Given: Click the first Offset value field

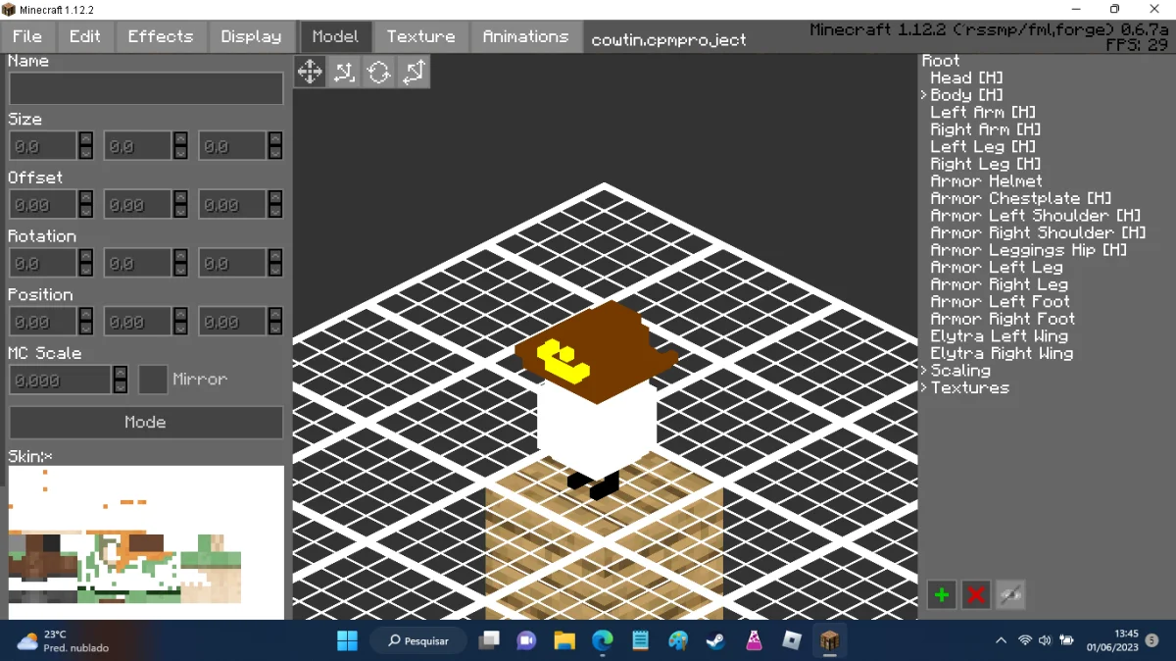Looking at the screenshot, I should 43,205.
